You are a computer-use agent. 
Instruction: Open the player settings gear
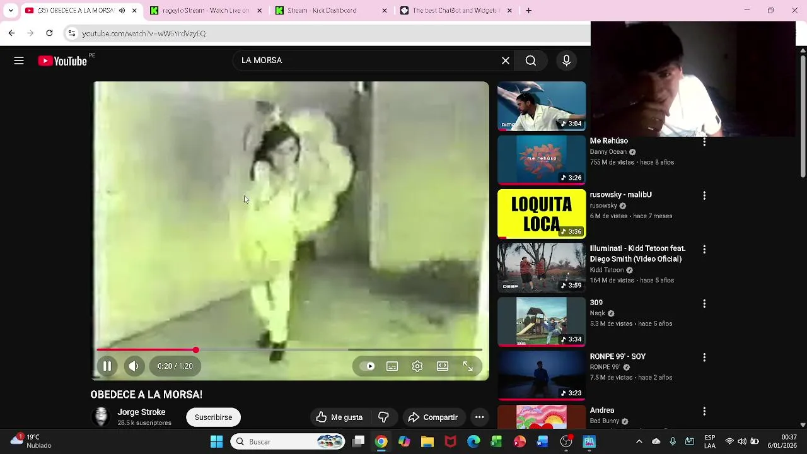[417, 366]
